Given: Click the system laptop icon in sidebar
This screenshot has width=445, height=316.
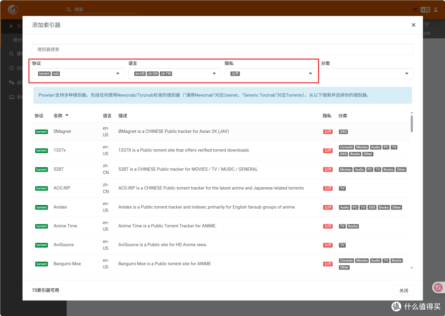Looking at the screenshot, I should click(12, 97).
